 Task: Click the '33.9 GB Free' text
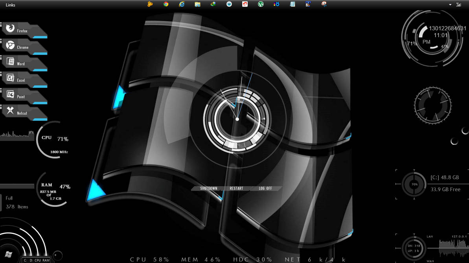point(445,189)
